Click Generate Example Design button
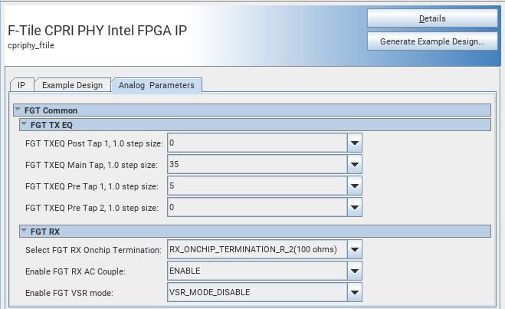505x309 pixels. tap(432, 41)
